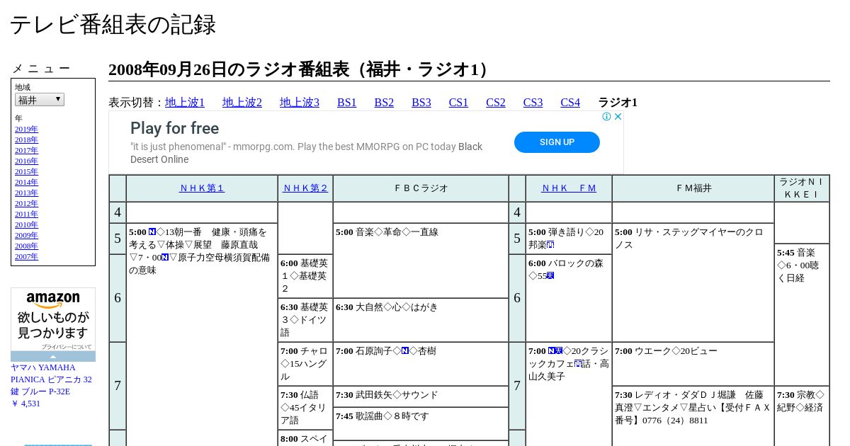
Task: Click the プライバシーについて privacy notice
Action: click(x=66, y=347)
